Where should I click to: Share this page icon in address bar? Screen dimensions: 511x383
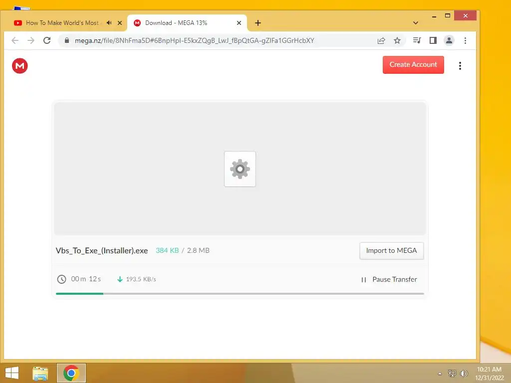[381, 40]
